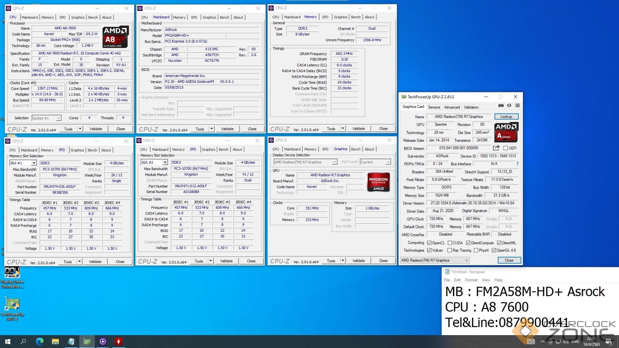
Task: Open the Display Device Selection dropdown
Action: point(334,162)
